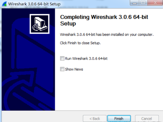Minimize the Wireshark Setup window

[134, 3]
